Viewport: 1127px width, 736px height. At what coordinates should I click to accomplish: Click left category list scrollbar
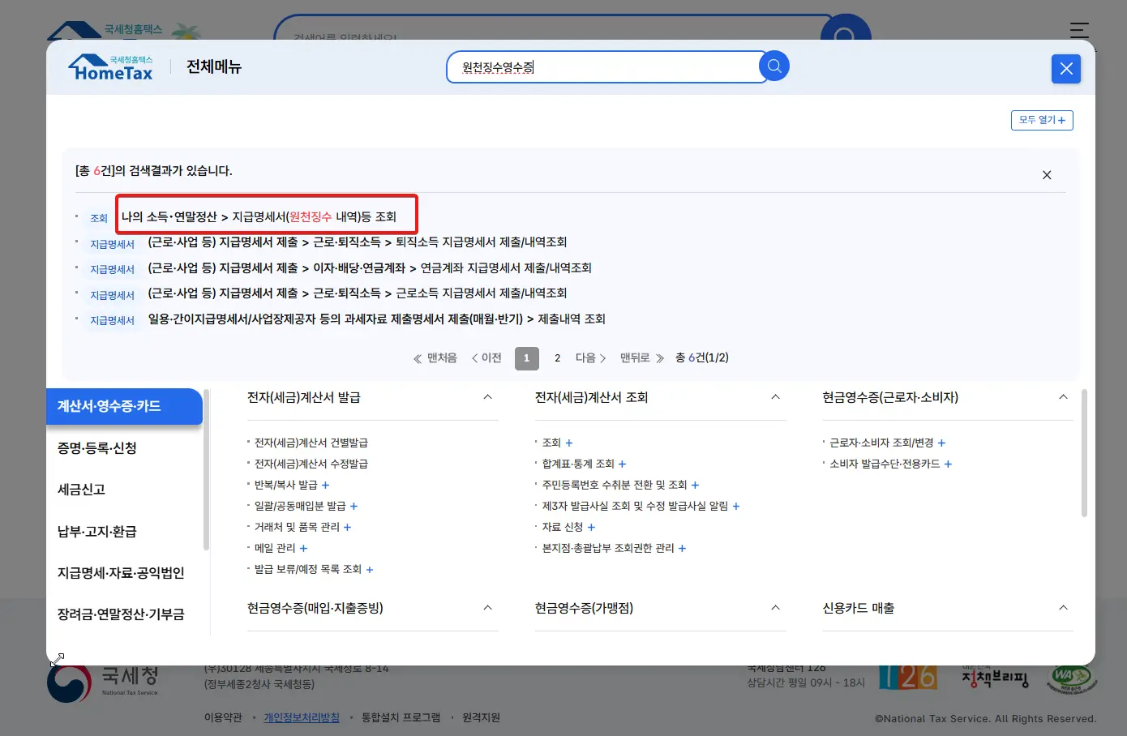pyautogui.click(x=206, y=470)
